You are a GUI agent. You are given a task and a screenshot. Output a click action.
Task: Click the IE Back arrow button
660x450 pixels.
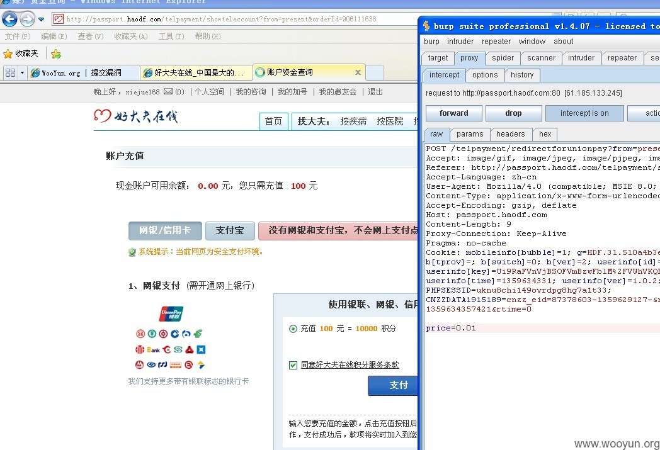click(x=9, y=19)
